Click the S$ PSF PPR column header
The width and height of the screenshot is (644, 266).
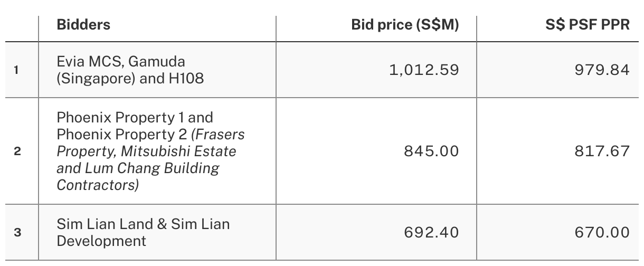tap(588, 25)
